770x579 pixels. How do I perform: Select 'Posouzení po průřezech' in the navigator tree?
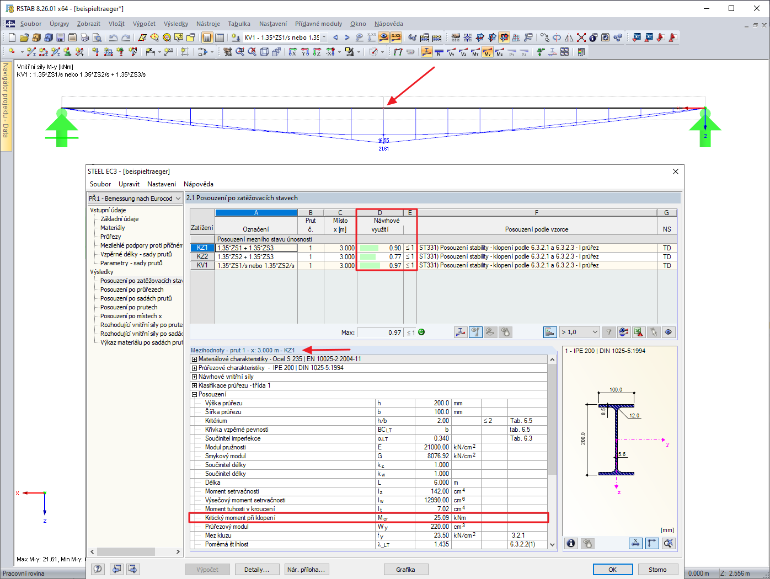click(132, 289)
